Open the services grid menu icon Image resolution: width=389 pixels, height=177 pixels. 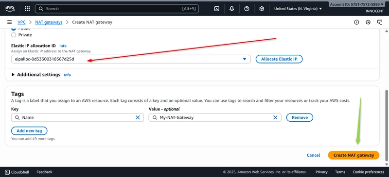pyautogui.click(x=27, y=9)
